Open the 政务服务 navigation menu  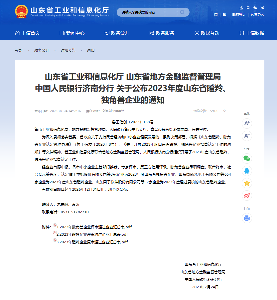(163, 33)
